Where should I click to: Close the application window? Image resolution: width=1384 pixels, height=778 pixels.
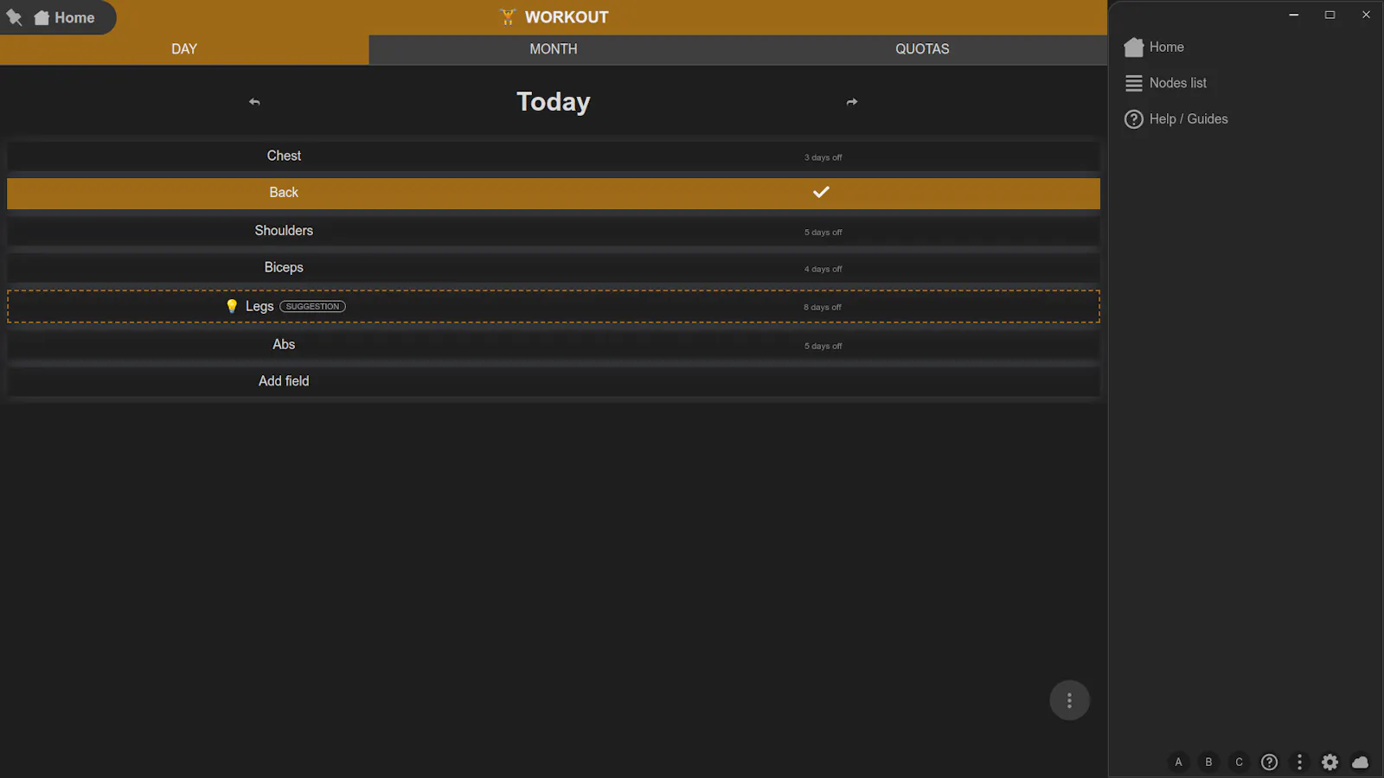(x=1367, y=15)
